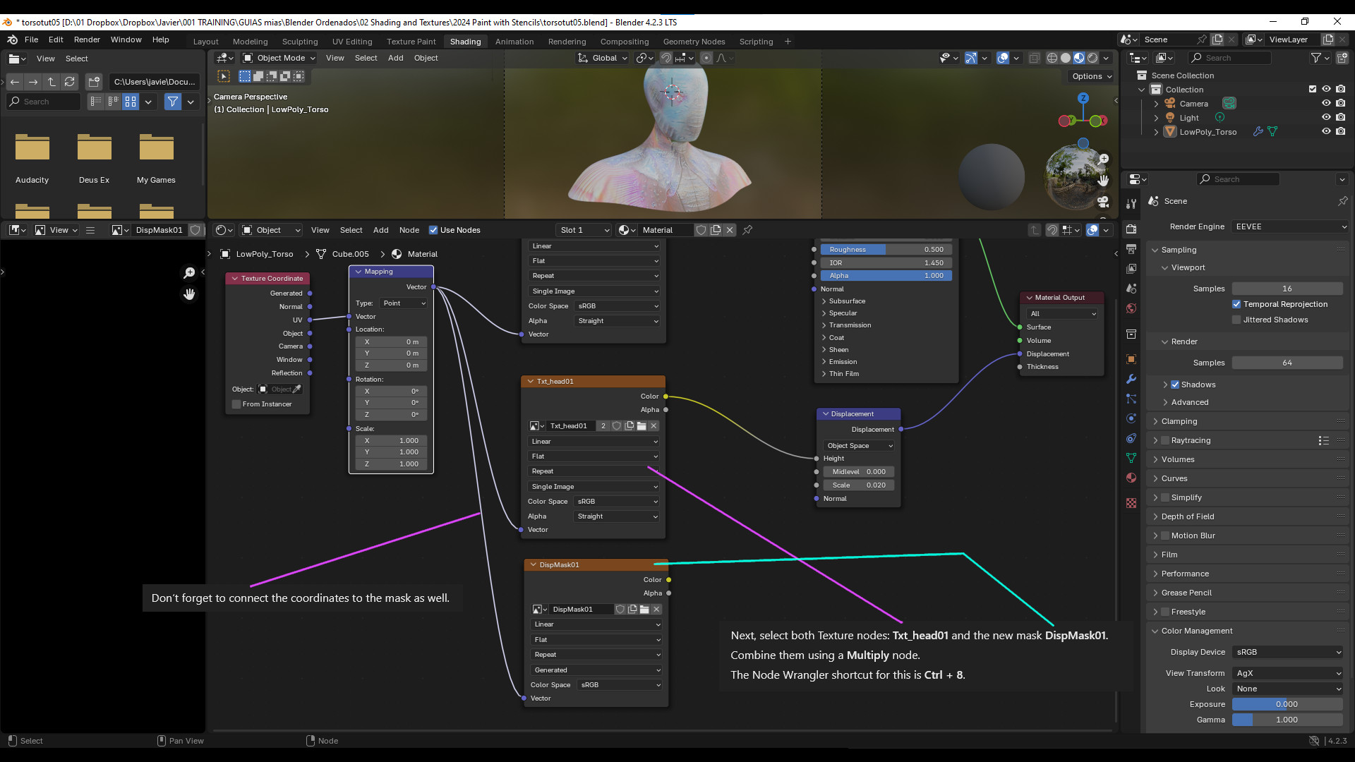The width and height of the screenshot is (1355, 762).
Task: Enable Raytracing checkbox
Action: pos(1165,440)
